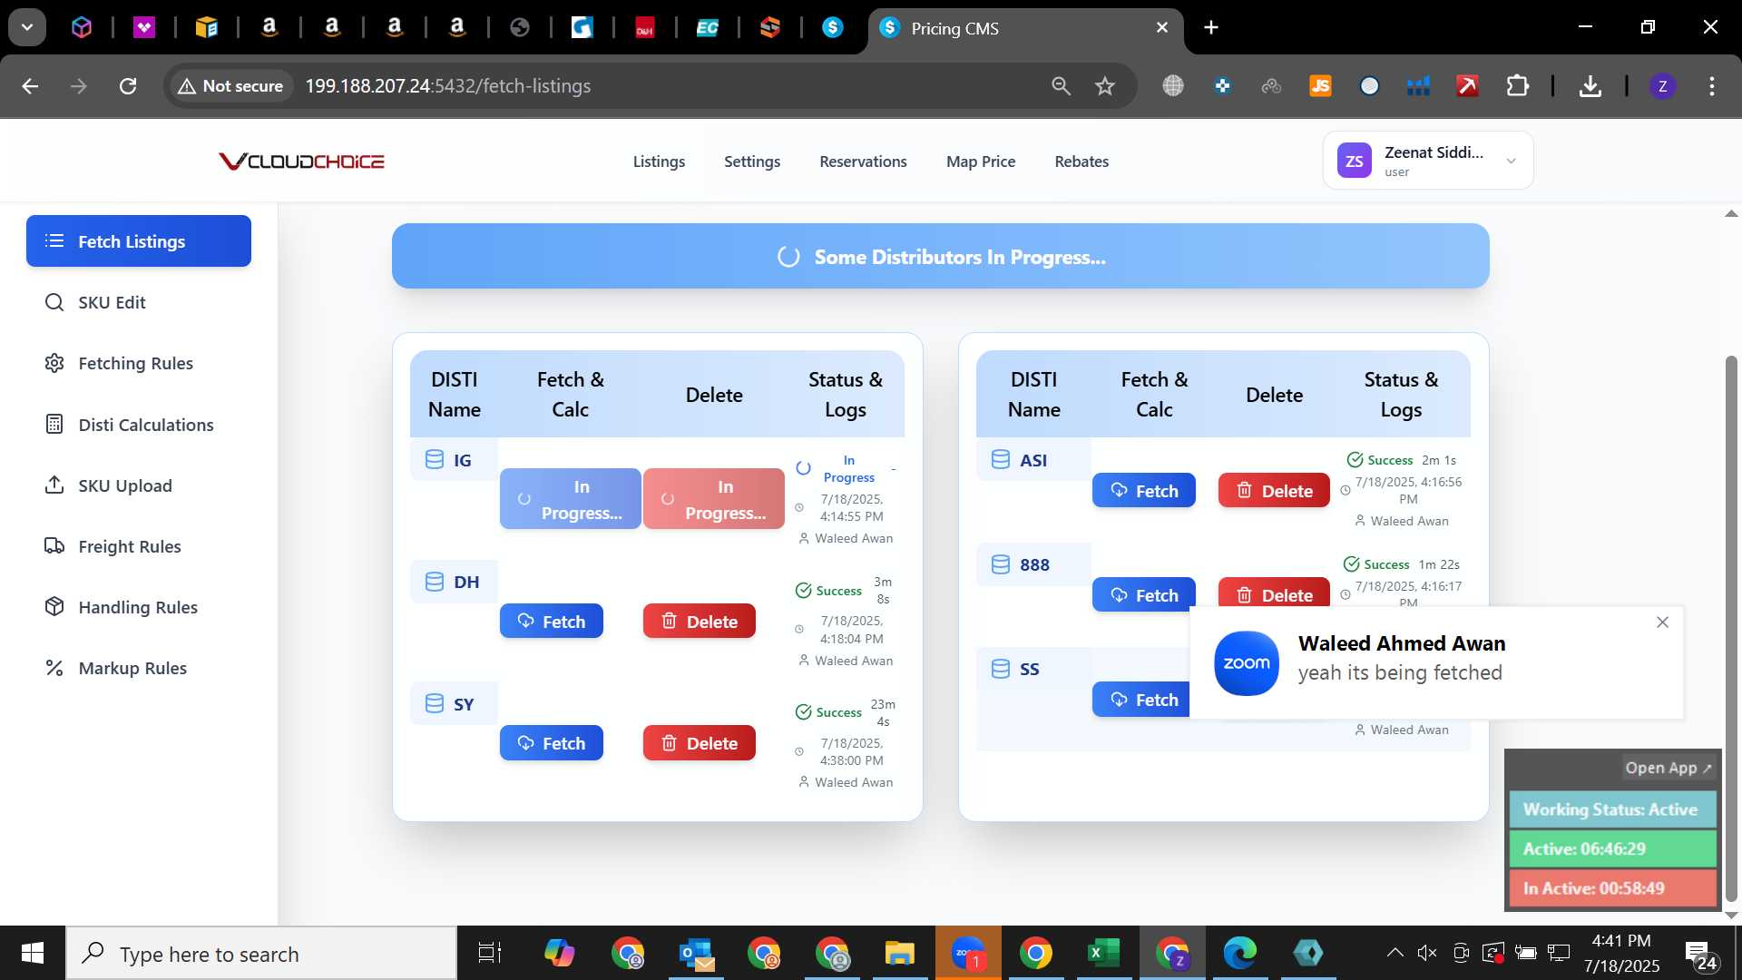Open the browser Extensions puzzle icon

tap(1517, 86)
